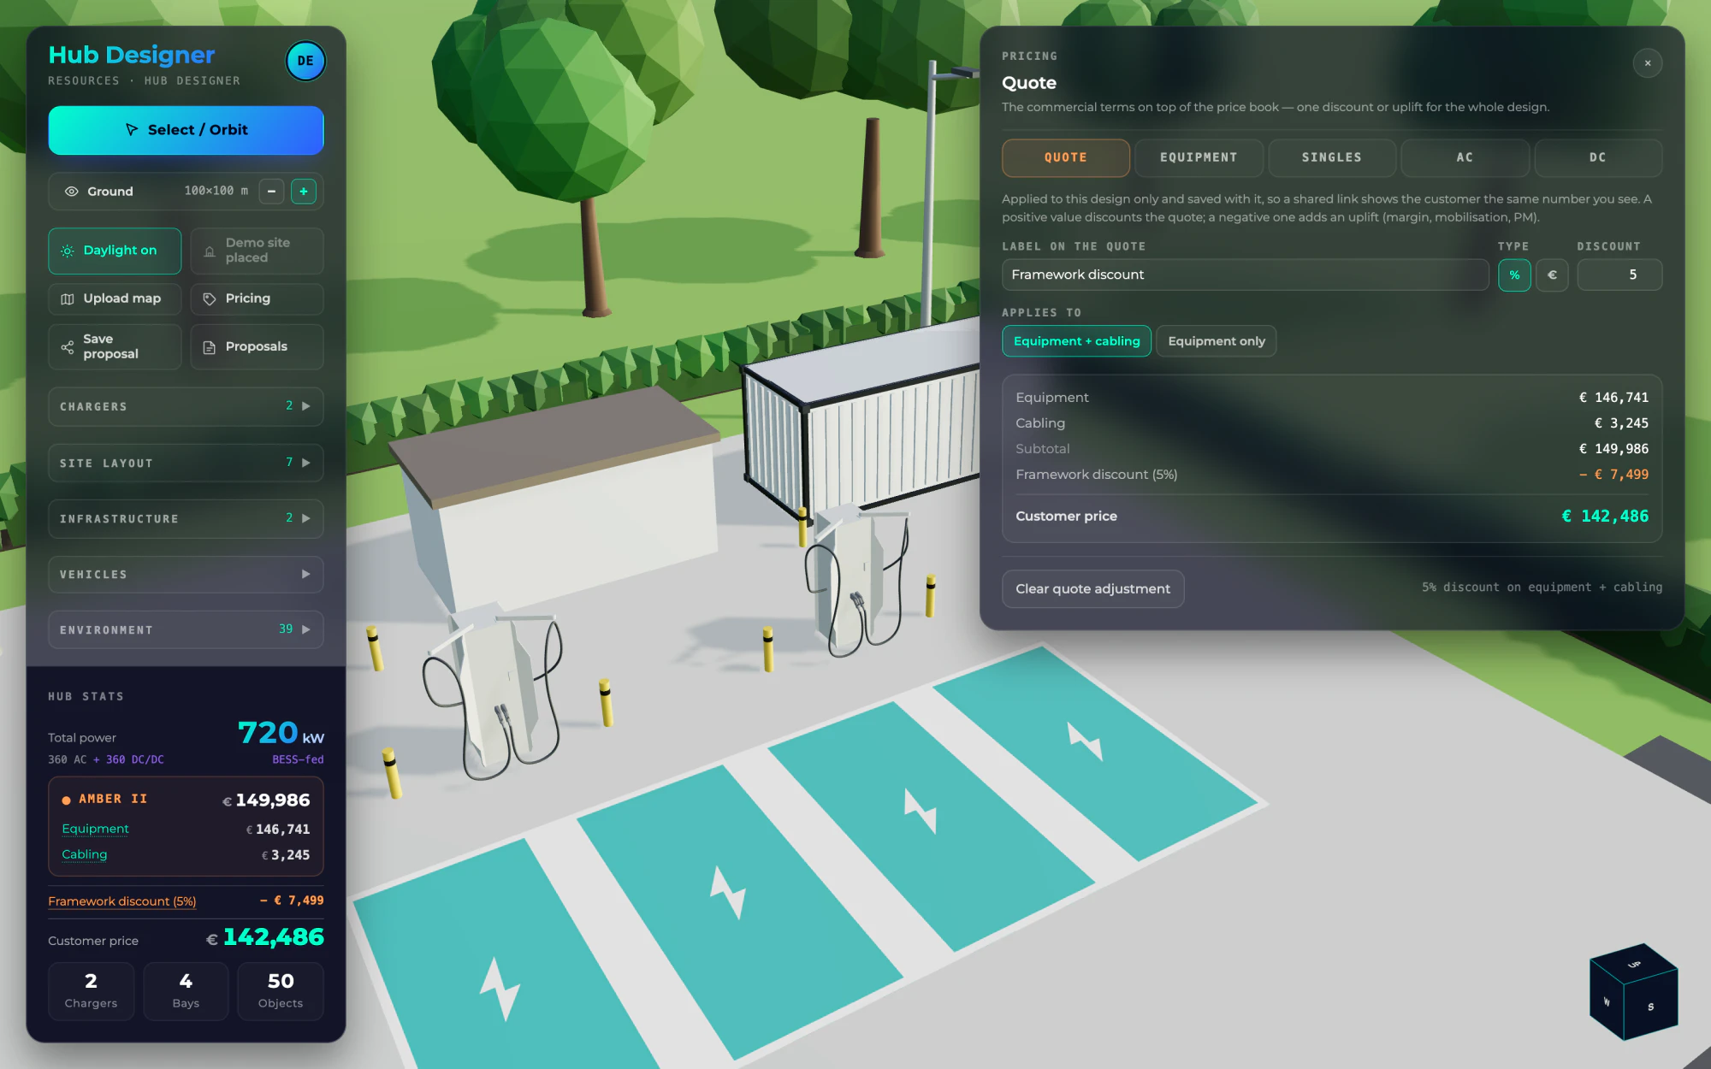Screen dimensions: 1711x1069
Task: Click the Equipment link in Hub Stats
Action: click(95, 829)
